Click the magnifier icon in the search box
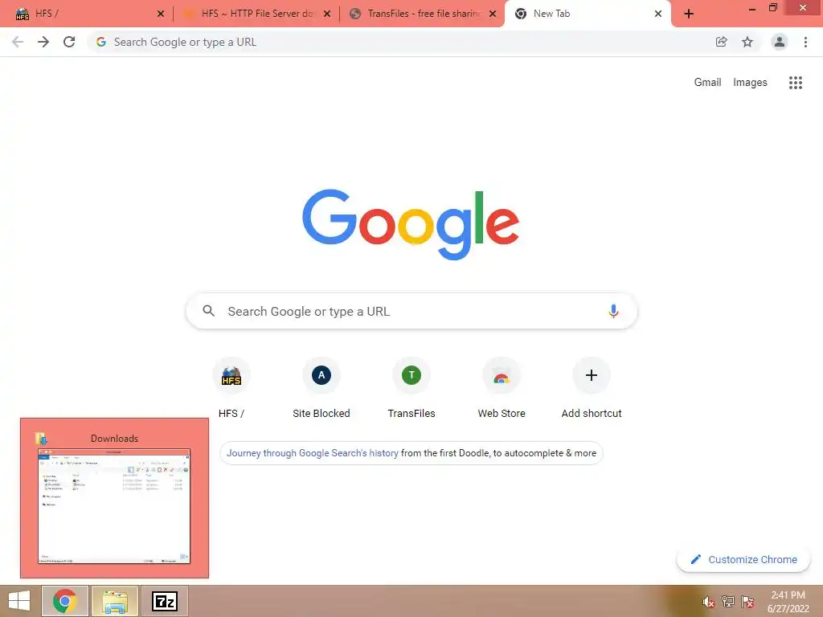The width and height of the screenshot is (823, 617). point(208,311)
